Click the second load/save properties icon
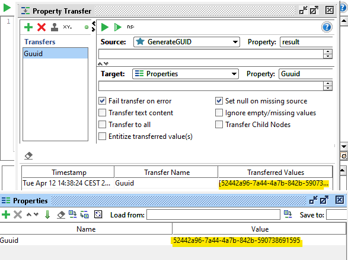348x260 pixels. click(85, 214)
